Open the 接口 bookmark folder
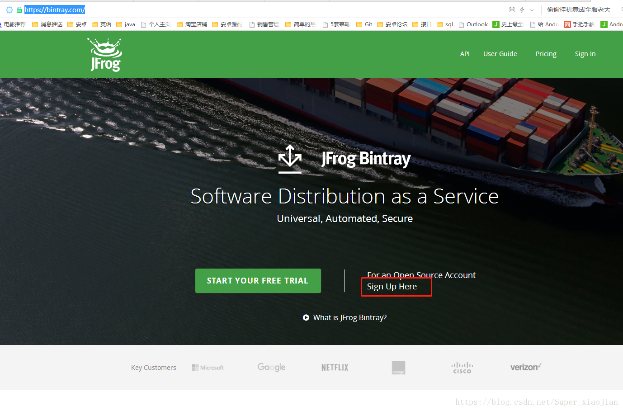 point(422,24)
